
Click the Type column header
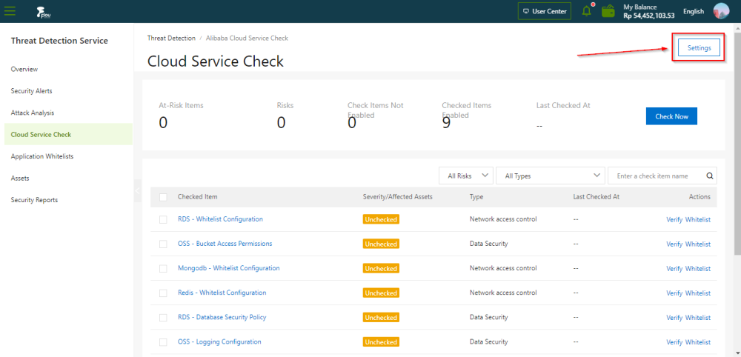point(476,197)
